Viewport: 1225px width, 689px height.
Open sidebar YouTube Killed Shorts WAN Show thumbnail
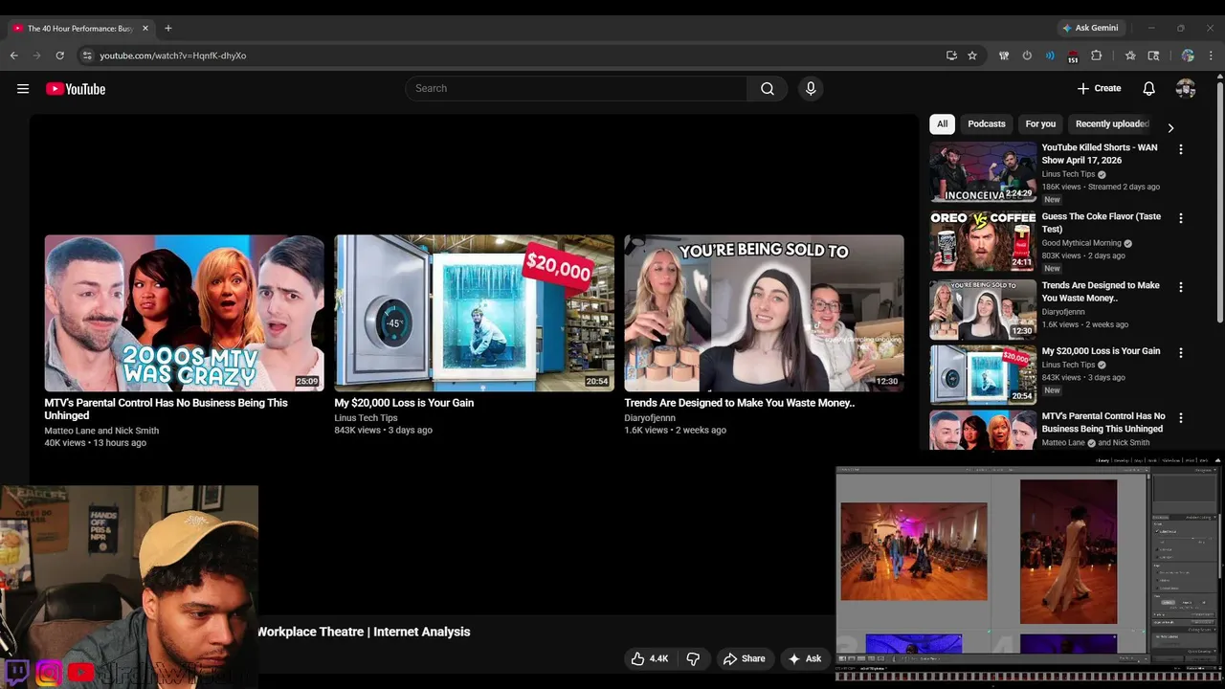[x=983, y=172]
